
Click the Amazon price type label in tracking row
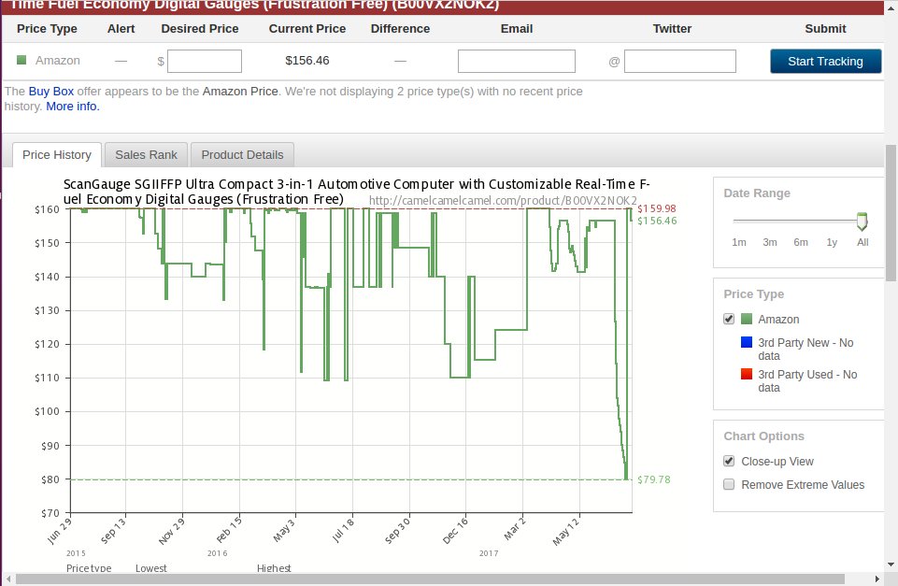(x=58, y=60)
